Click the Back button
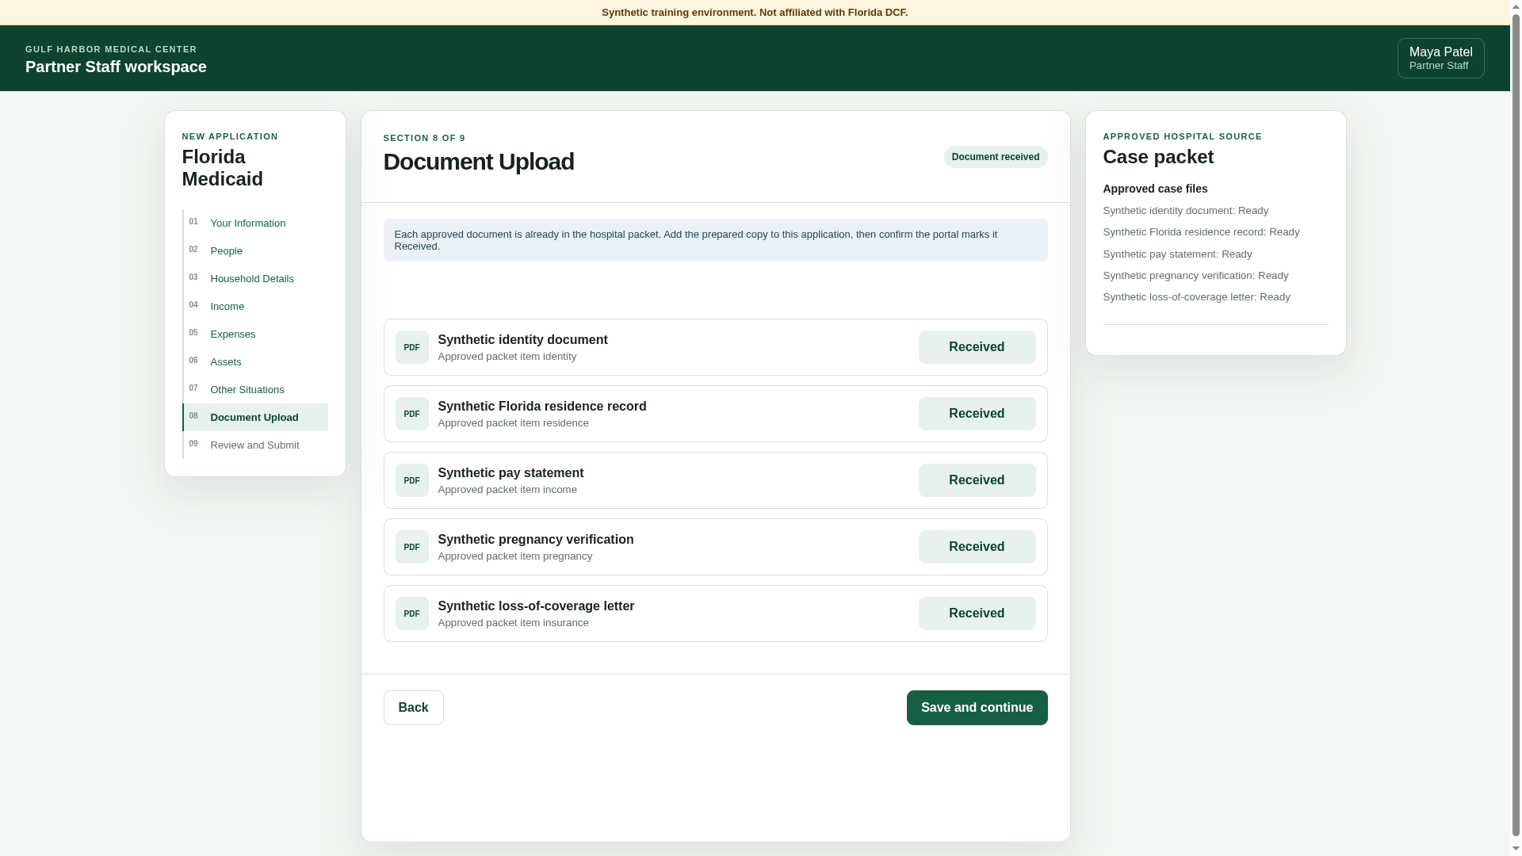The height and width of the screenshot is (856, 1522). click(x=413, y=708)
